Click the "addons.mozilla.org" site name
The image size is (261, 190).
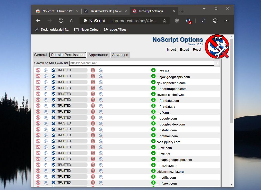point(170,172)
